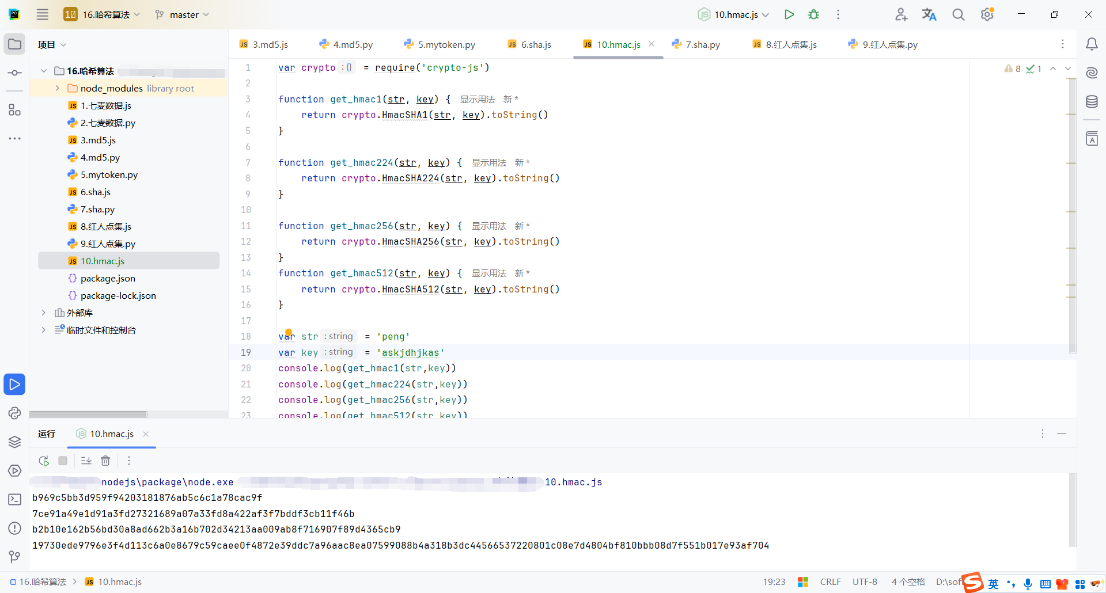Select 1.七麦数据.js in project tree

(106, 105)
